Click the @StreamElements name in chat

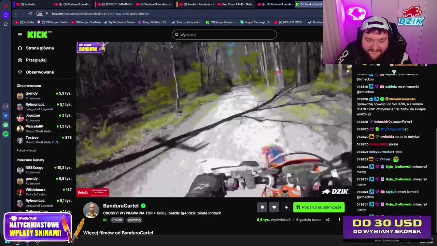coord(400,99)
